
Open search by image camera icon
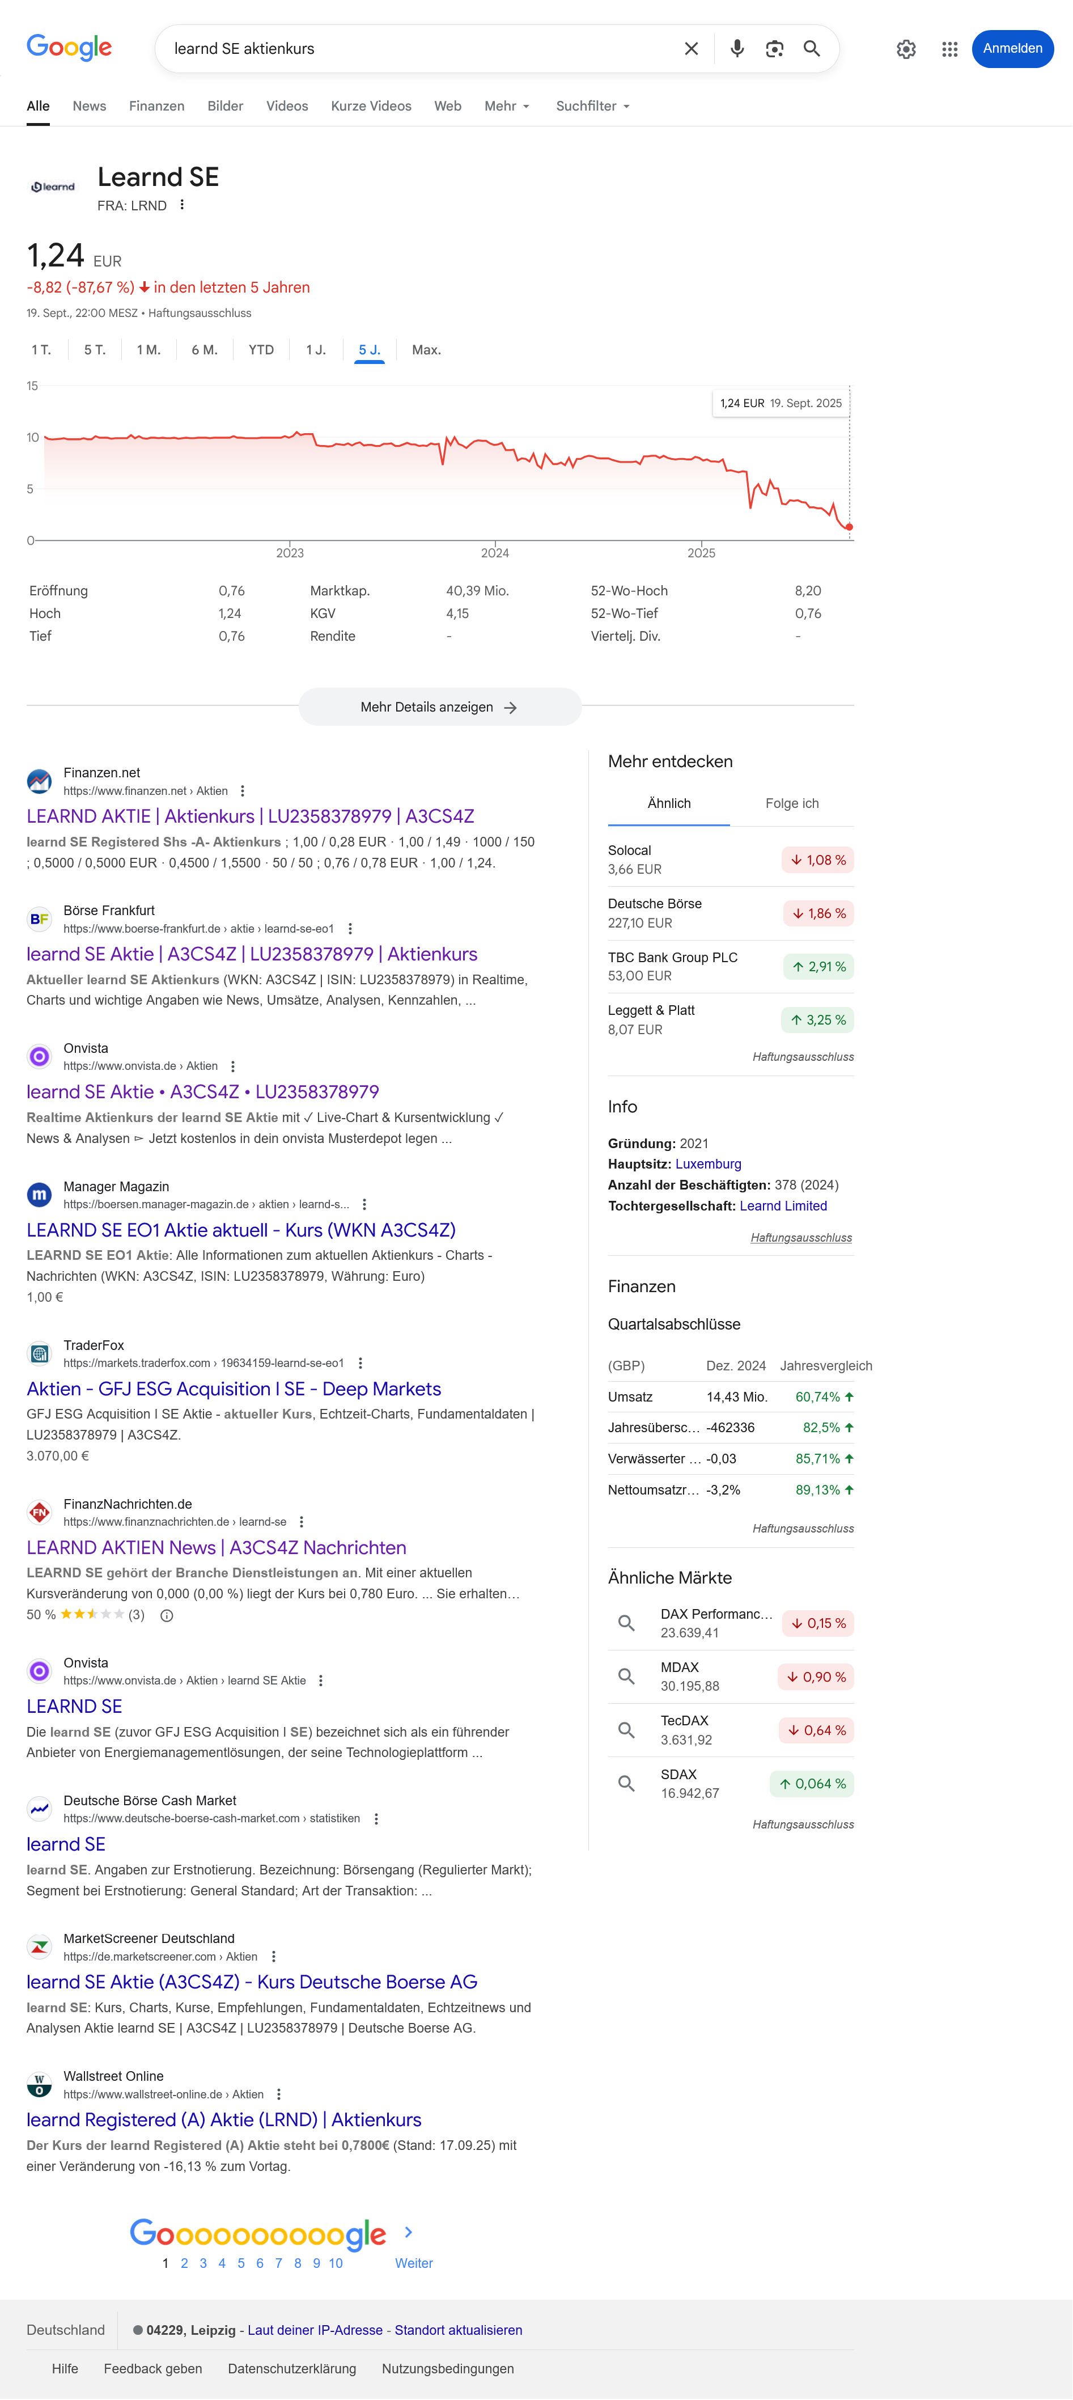pos(774,48)
